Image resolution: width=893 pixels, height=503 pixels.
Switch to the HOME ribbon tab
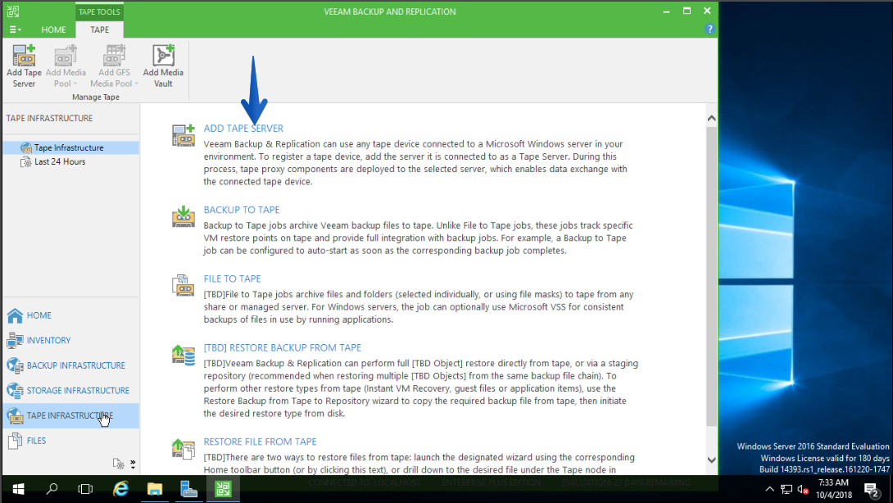[53, 29]
